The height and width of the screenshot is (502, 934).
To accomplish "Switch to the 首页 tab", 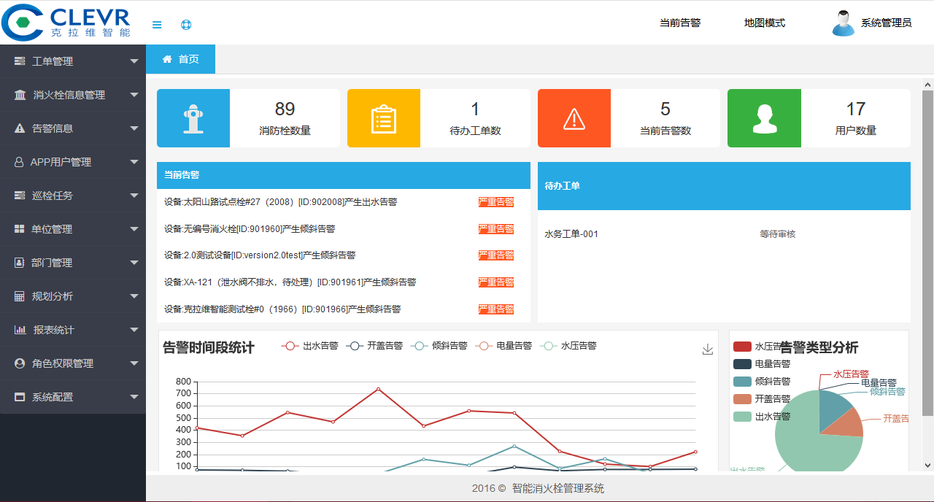I will 181,59.
